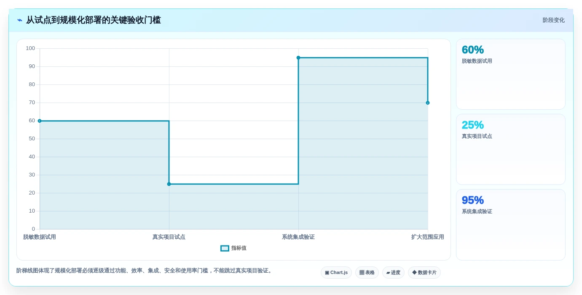Click the 脱敏数据试用 x-axis label
This screenshot has width=582, height=295.
pyautogui.click(x=40, y=237)
